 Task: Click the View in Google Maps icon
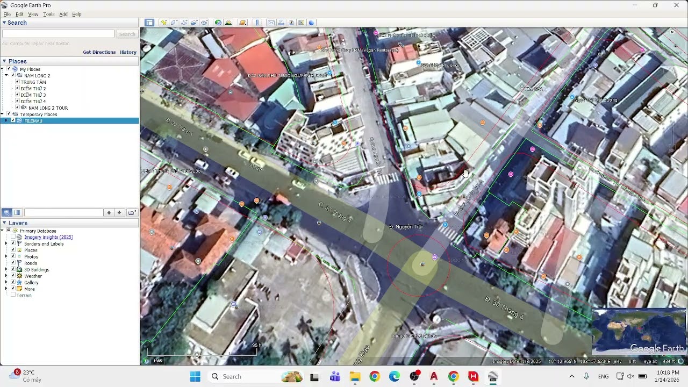pos(301,23)
